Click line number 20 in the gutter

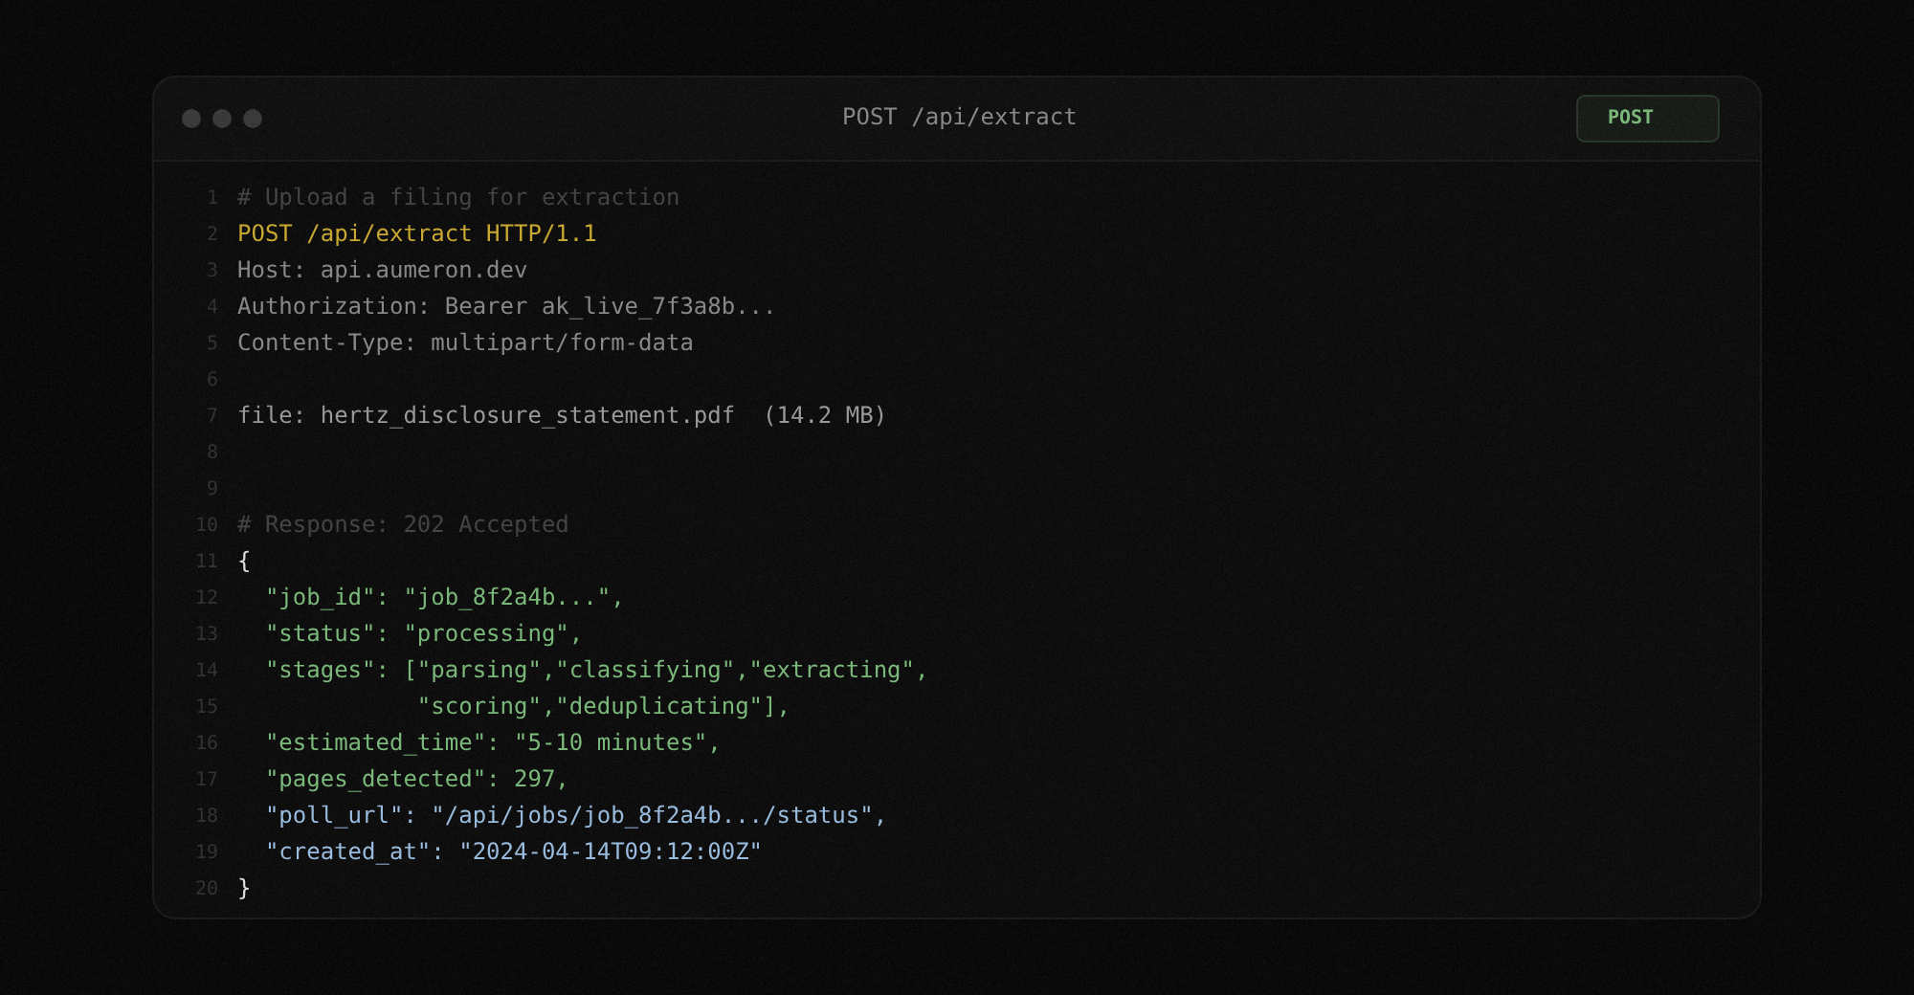click(207, 888)
